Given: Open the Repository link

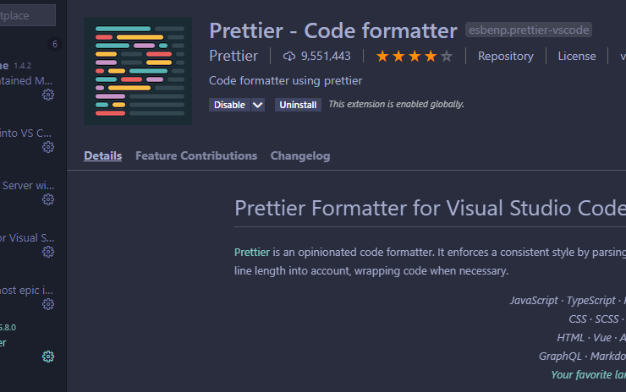Looking at the screenshot, I should pos(505,57).
